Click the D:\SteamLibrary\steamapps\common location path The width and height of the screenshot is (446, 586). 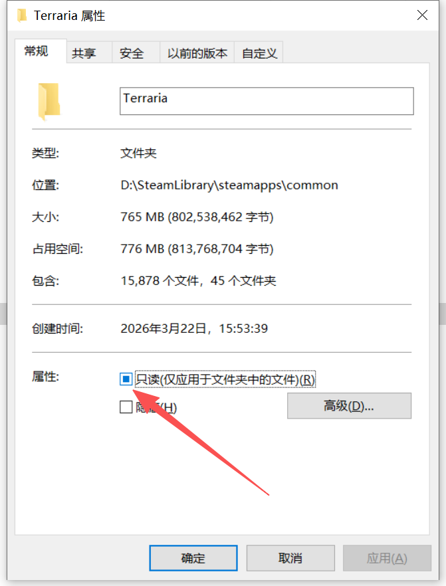coord(229,185)
